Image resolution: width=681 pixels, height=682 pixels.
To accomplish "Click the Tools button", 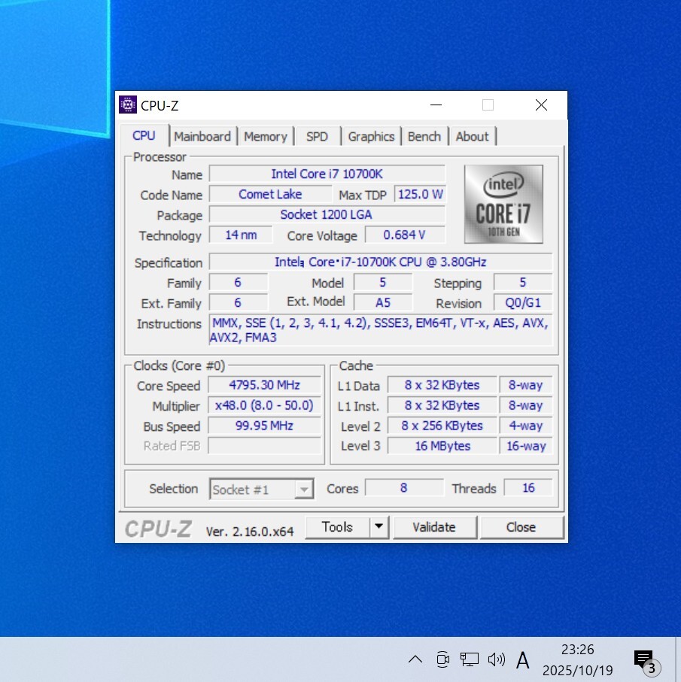I will click(x=337, y=527).
